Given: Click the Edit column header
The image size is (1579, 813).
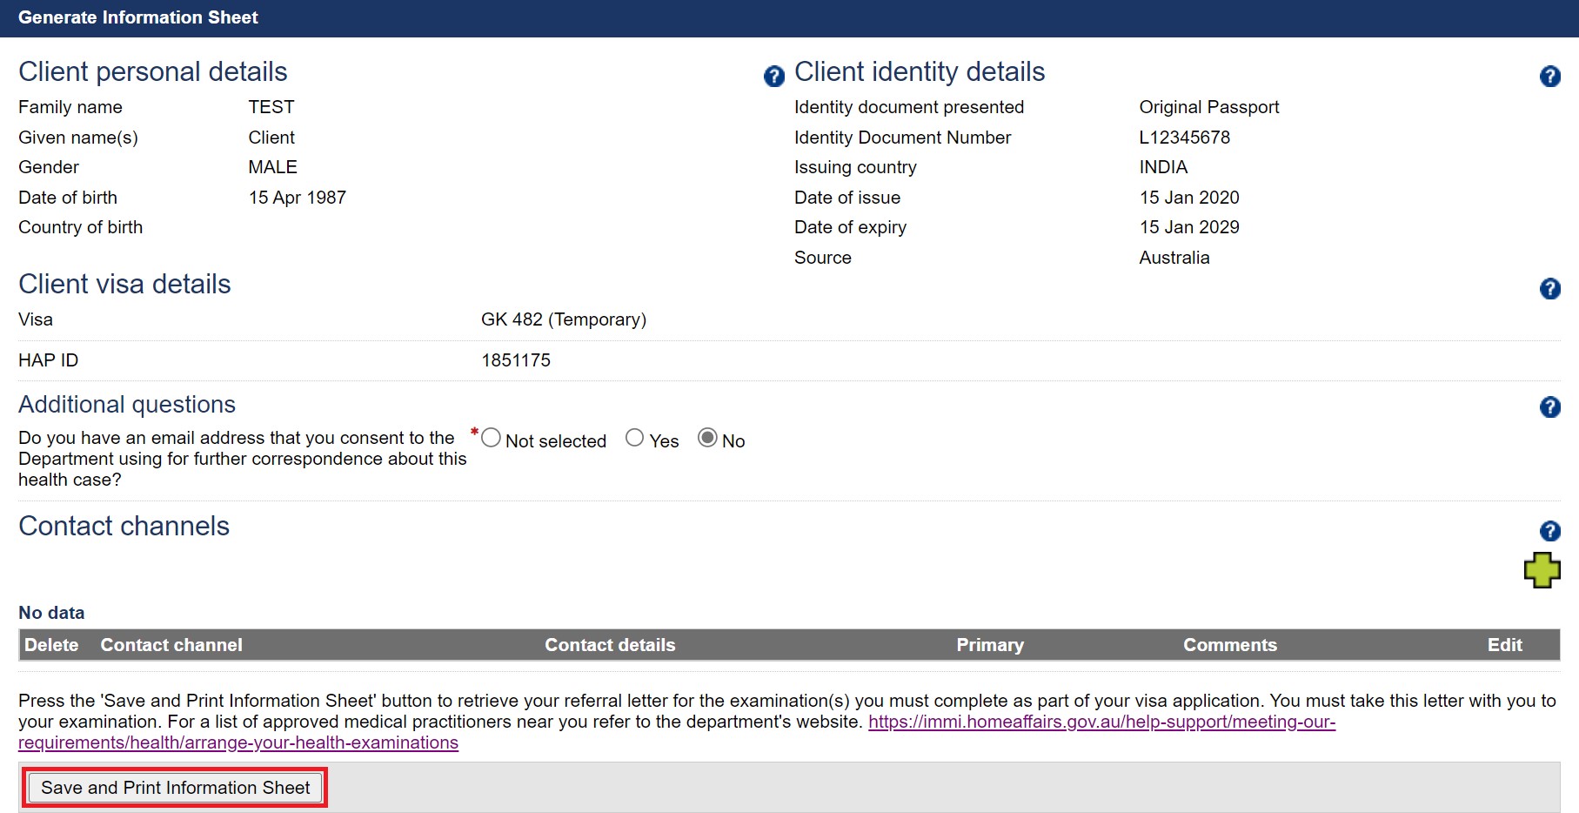Looking at the screenshot, I should click(1504, 645).
